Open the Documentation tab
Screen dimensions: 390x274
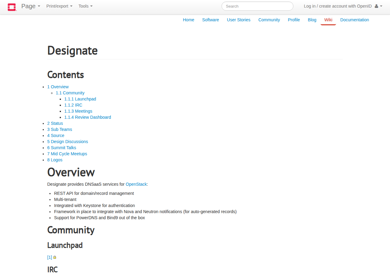(x=355, y=20)
